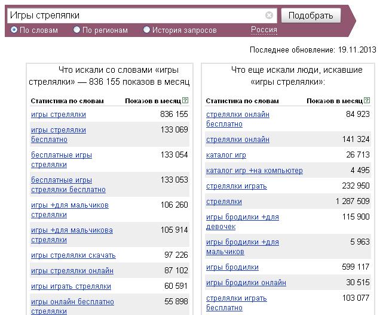Image resolution: width=389 pixels, height=315 pixels.
Task: Open the 'игры стрелялки онлайн' link
Action: point(72,271)
